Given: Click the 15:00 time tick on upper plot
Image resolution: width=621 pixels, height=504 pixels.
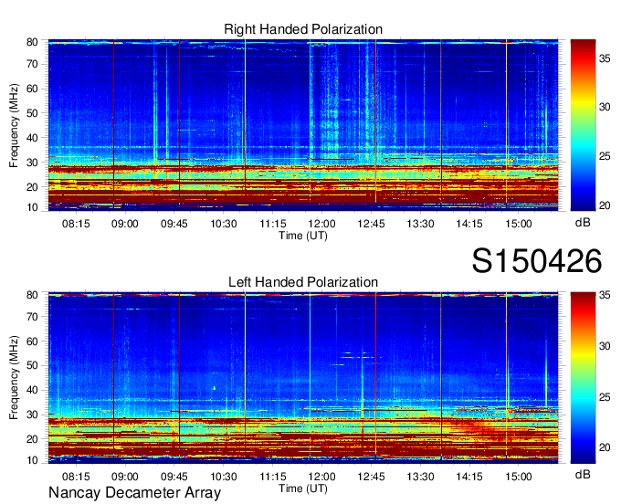Looking at the screenshot, I should pos(519,224).
